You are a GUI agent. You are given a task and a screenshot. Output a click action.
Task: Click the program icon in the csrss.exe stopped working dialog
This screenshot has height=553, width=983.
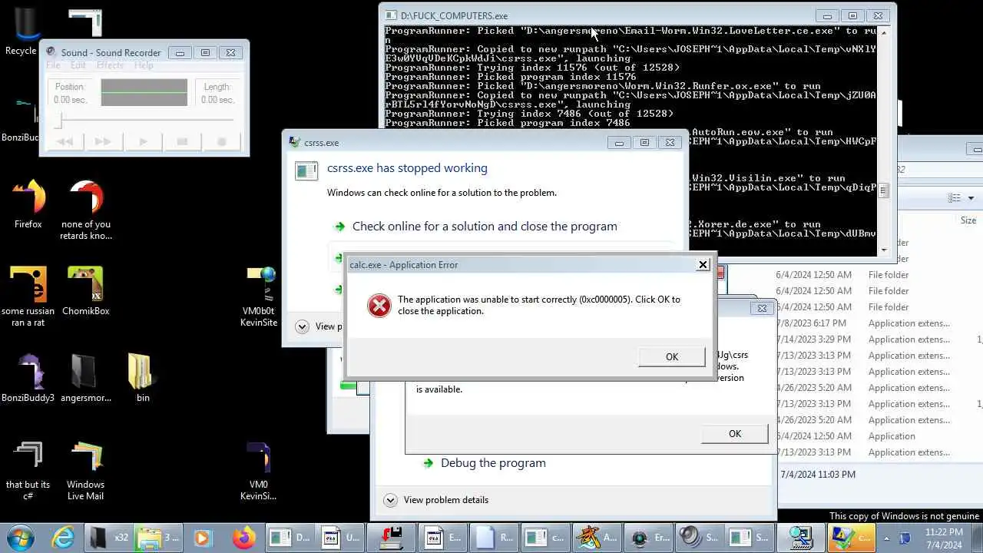[306, 171]
